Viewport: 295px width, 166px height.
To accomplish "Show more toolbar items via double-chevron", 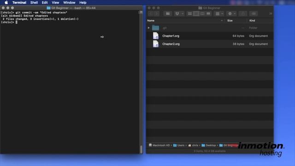I will point(271,13).
